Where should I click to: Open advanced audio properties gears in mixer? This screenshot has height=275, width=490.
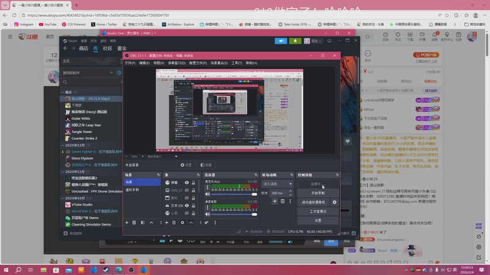(x=206, y=222)
